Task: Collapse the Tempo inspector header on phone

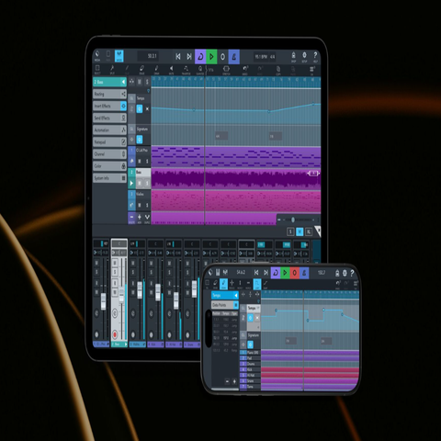Action: click(x=235, y=295)
